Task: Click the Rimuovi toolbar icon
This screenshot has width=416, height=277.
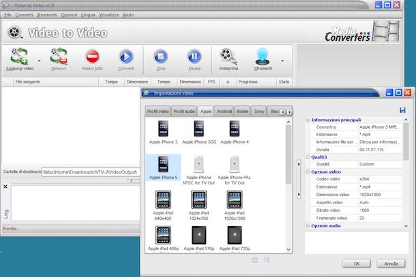Action: tap(59, 56)
